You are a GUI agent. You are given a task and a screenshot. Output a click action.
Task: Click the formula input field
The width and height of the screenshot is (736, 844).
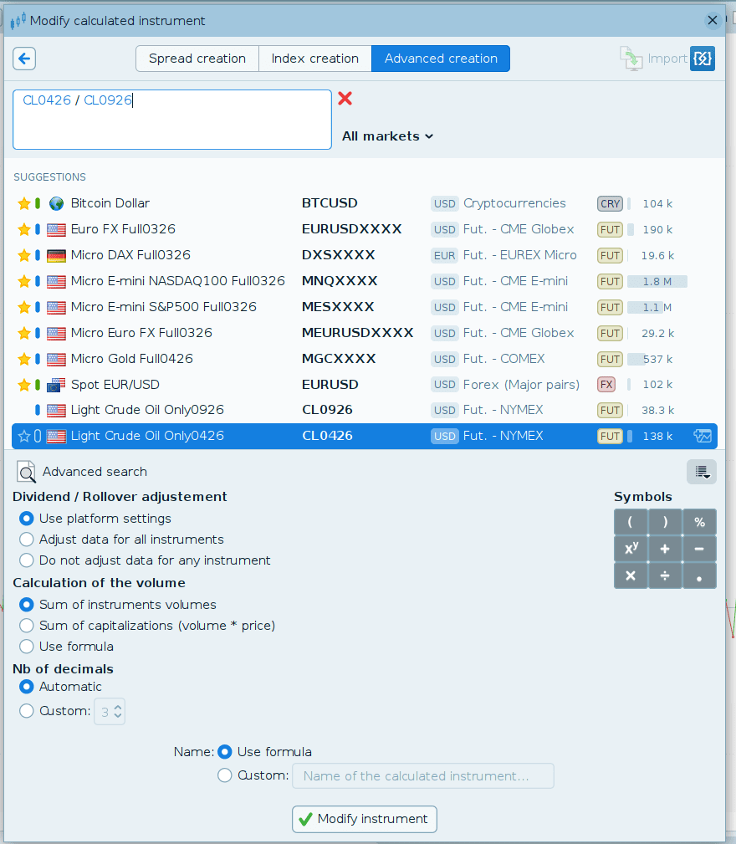pyautogui.click(x=172, y=120)
